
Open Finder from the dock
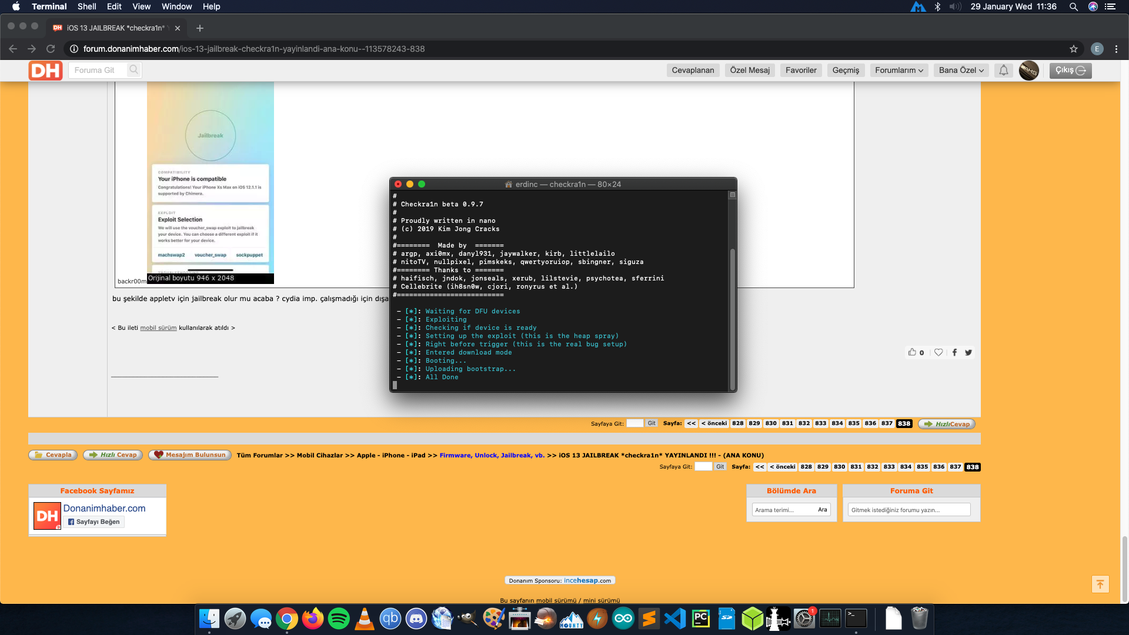209,619
